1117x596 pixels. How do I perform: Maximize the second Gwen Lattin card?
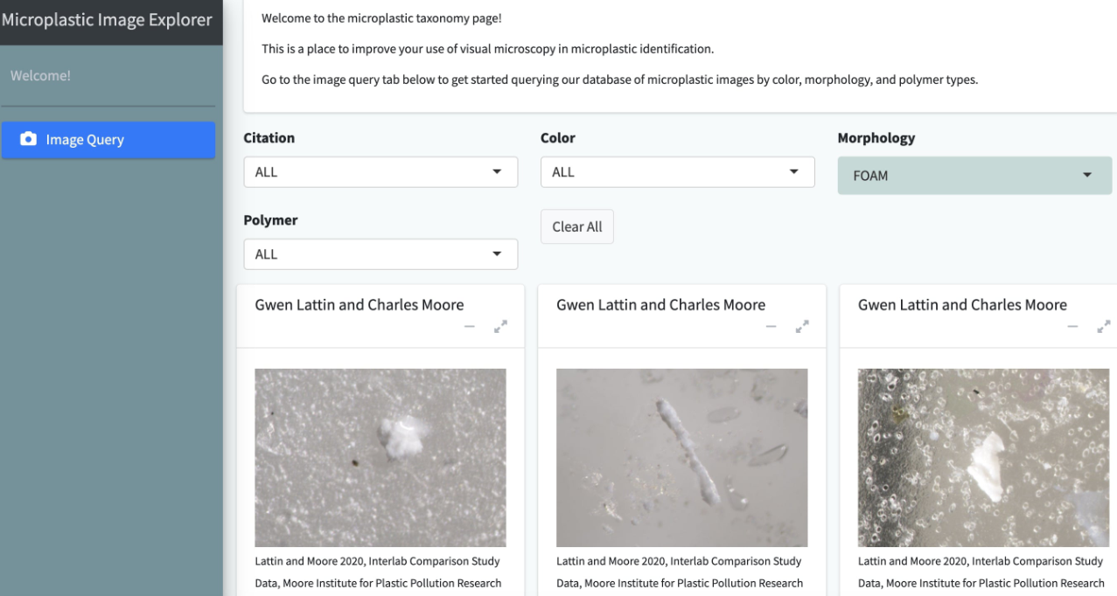[x=802, y=327]
